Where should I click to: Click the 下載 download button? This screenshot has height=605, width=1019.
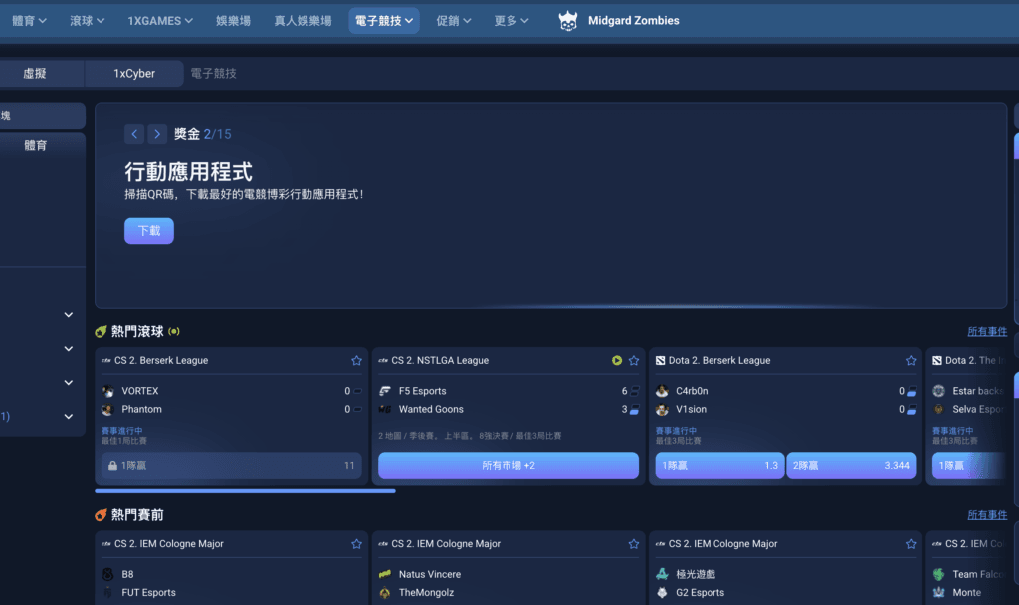[x=149, y=231]
